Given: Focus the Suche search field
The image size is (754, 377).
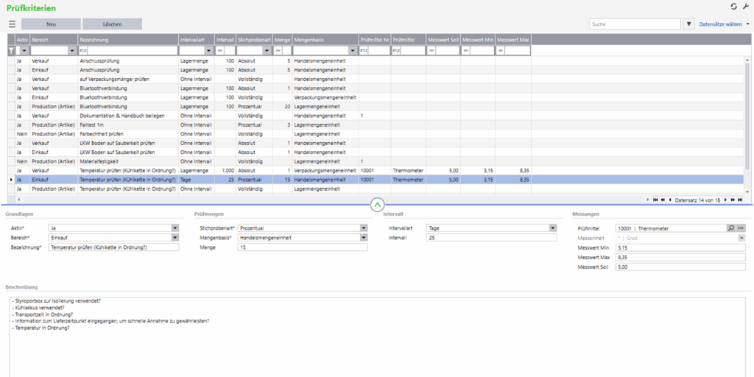Looking at the screenshot, I should (x=635, y=24).
